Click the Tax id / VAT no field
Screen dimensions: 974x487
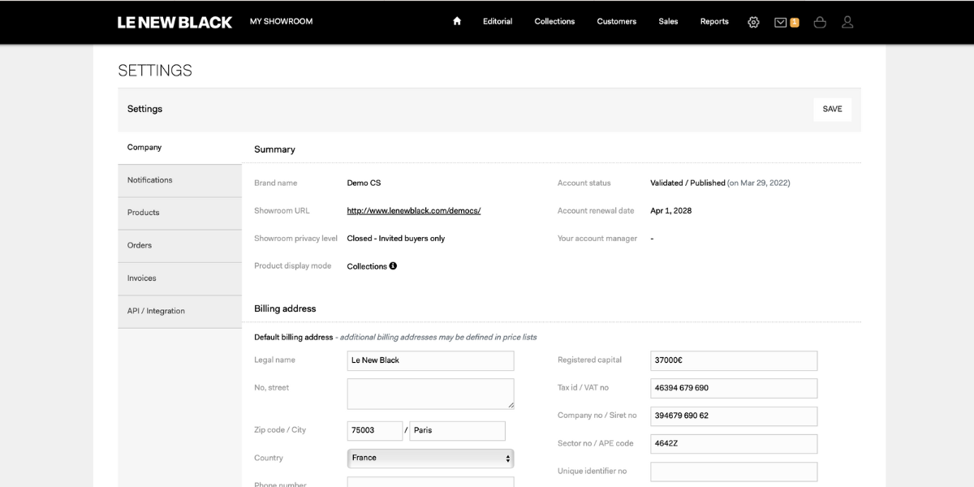coord(734,388)
